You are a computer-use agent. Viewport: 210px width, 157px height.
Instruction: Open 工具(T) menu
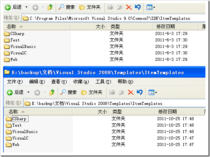coord(103,82)
